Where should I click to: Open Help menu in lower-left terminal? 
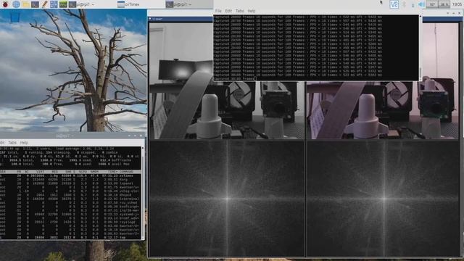point(24,142)
